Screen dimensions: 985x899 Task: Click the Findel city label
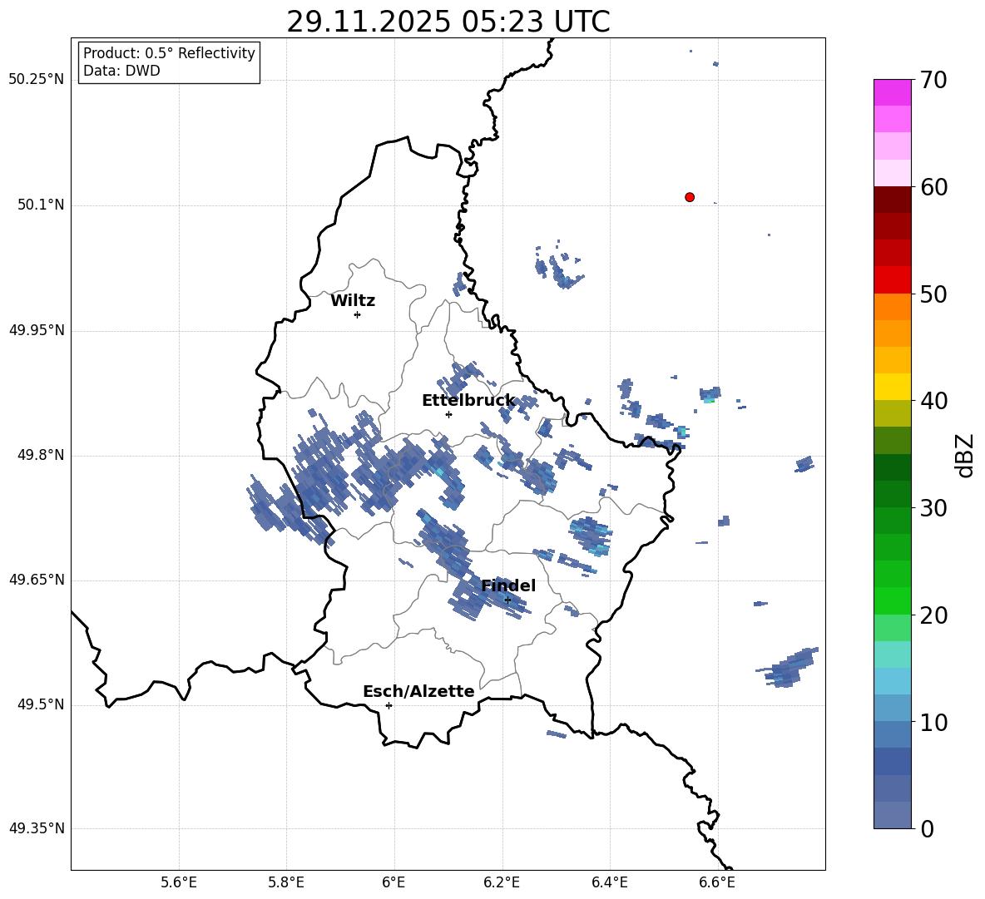[508, 585]
